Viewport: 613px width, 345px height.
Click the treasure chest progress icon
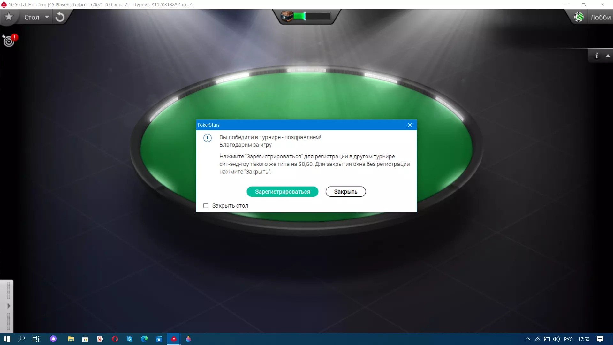287,16
